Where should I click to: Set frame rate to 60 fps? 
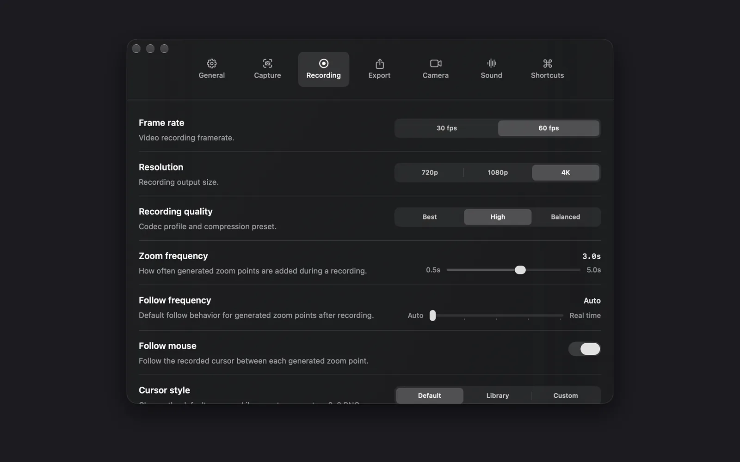(549, 128)
